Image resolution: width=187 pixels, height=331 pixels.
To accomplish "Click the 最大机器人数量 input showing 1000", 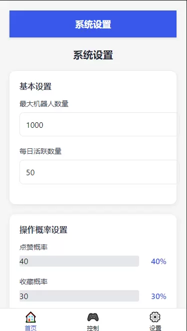I will click(x=99, y=124).
